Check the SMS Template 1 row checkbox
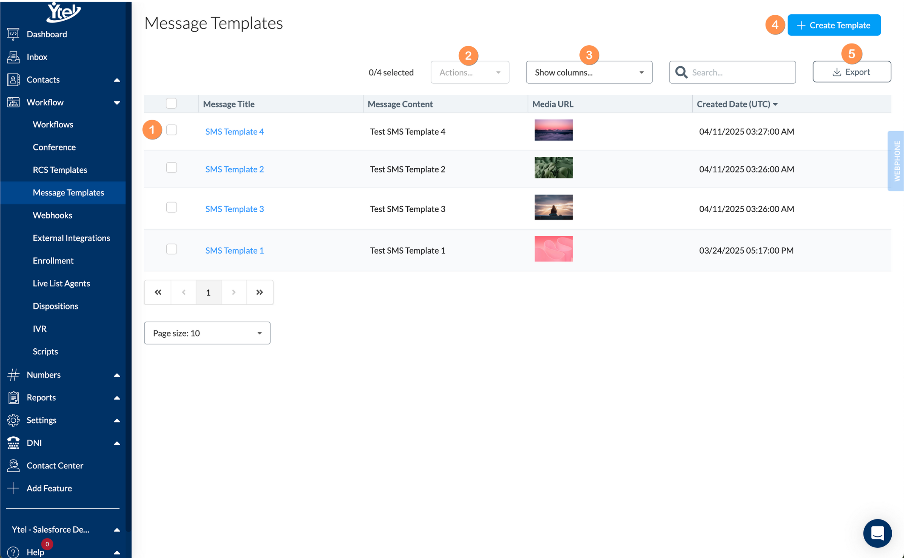The height and width of the screenshot is (558, 904). point(171,249)
